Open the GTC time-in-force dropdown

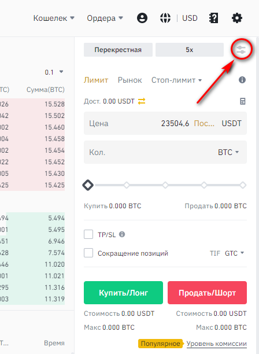tap(234, 253)
